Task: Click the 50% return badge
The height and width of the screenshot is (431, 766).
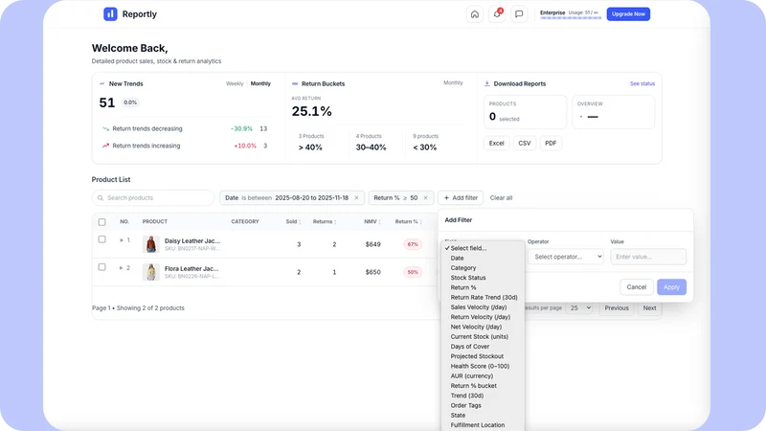Action: tap(413, 272)
